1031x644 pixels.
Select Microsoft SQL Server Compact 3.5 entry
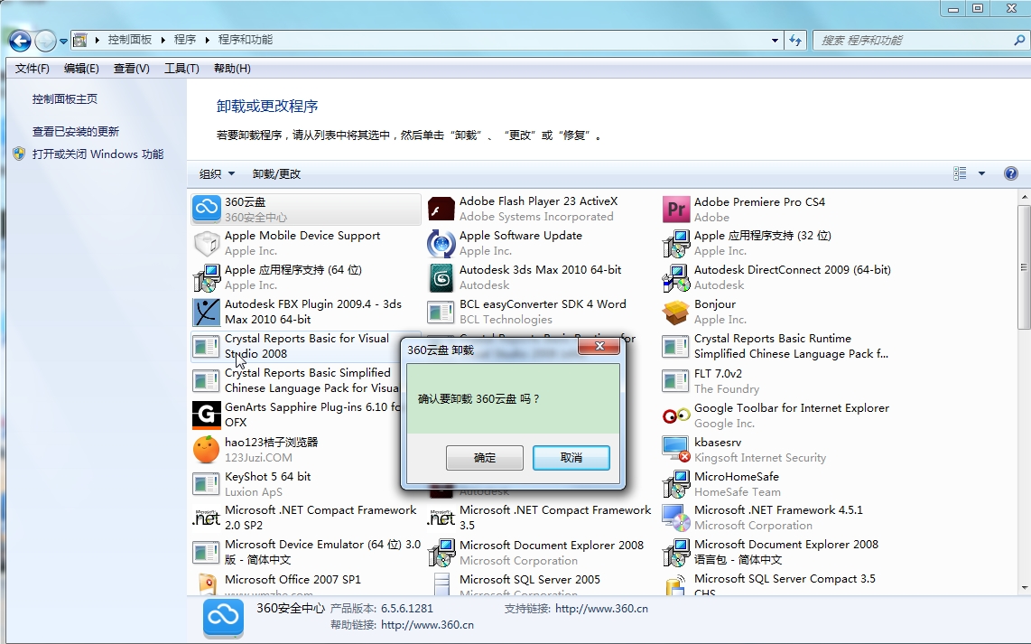click(776, 583)
